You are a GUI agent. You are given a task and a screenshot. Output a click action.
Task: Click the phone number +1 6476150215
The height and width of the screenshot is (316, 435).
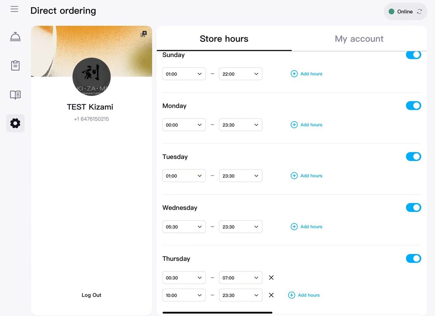click(91, 119)
